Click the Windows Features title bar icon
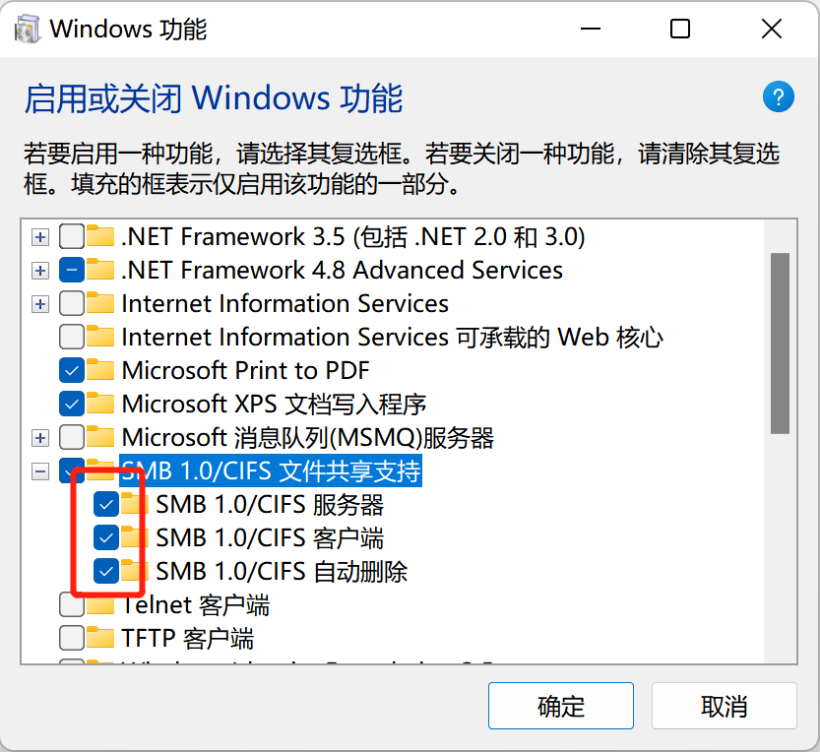Viewport: 820px width, 752px height. pos(27,29)
